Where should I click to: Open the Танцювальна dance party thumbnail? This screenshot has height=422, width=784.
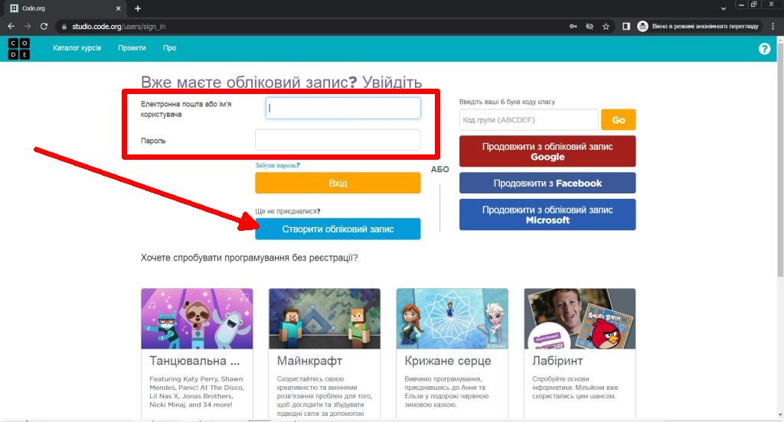click(197, 319)
